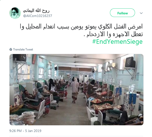Click the 5 Jan 2019 date
152x137 pixels.
click(x=33, y=131)
